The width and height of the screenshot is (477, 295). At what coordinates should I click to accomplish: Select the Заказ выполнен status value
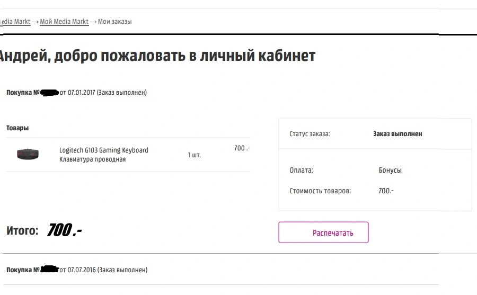pyautogui.click(x=397, y=134)
